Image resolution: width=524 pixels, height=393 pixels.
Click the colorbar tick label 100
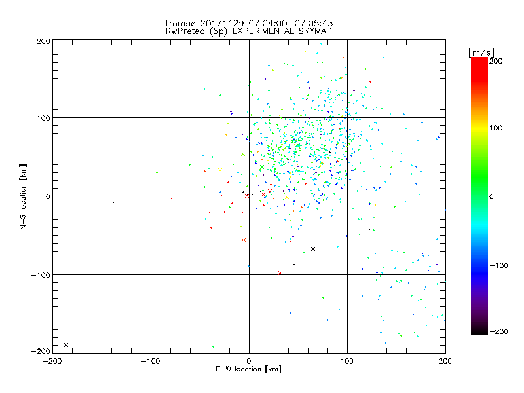pos(496,128)
